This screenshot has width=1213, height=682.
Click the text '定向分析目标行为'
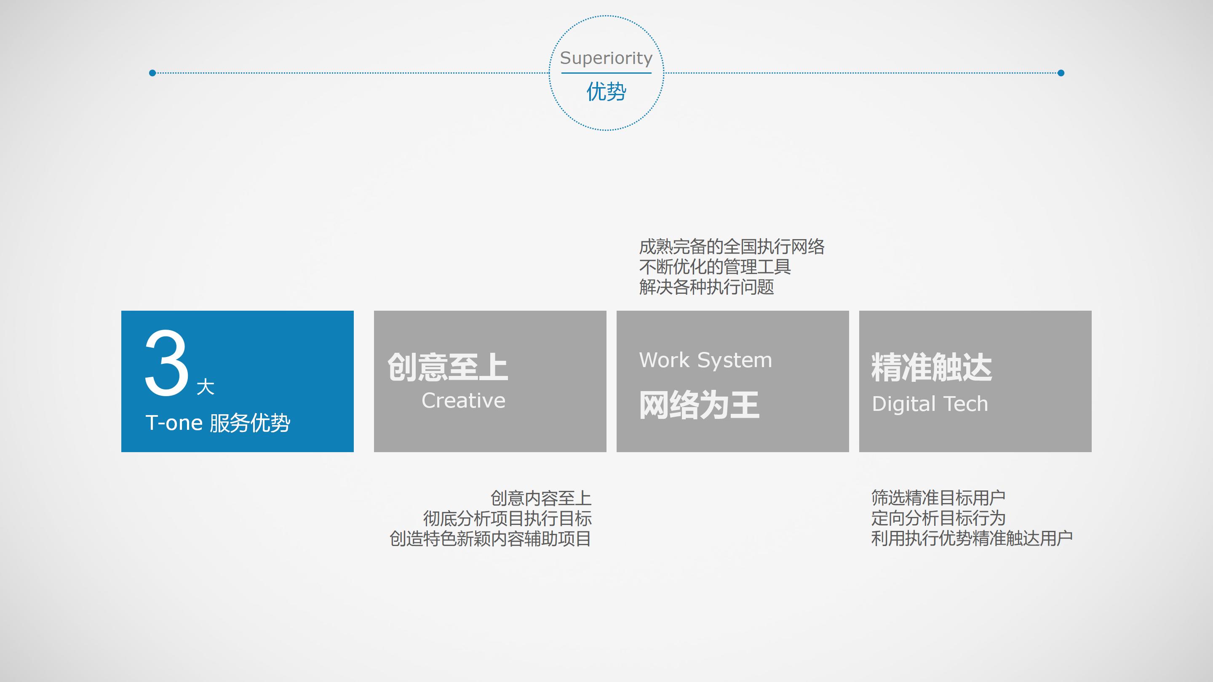(x=938, y=518)
